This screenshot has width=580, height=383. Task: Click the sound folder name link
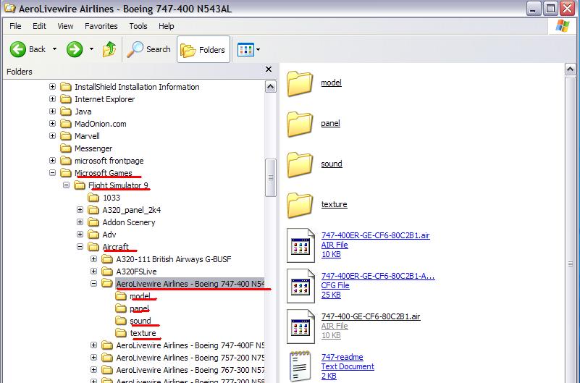(331, 164)
